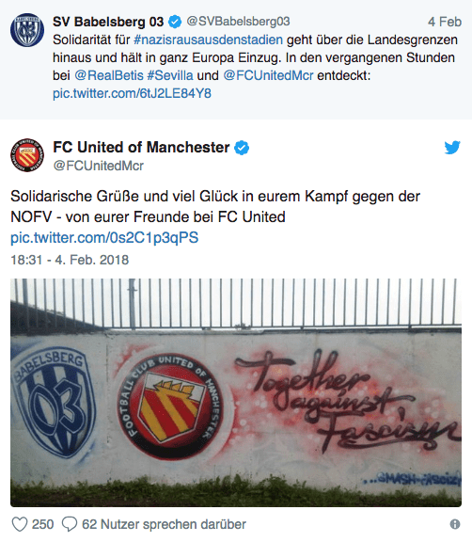
Task: Click the FC United of Manchester avatar
Action: (27, 155)
